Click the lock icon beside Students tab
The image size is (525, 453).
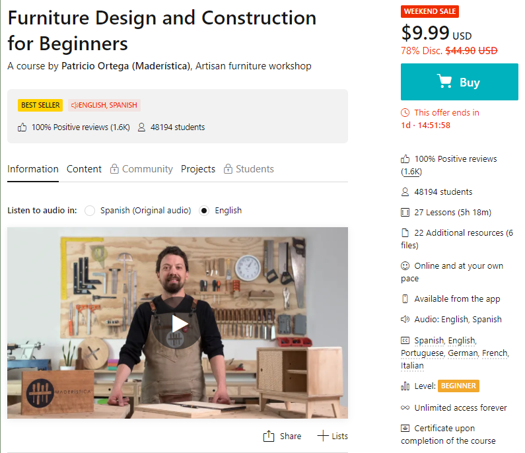click(228, 169)
